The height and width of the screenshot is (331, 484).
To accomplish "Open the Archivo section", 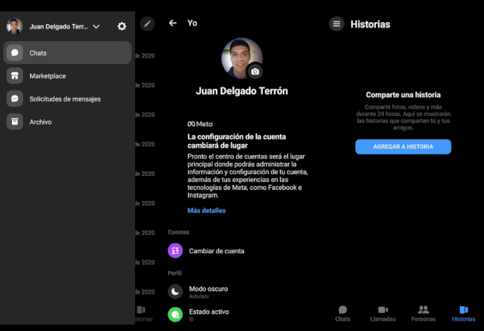I will (67, 122).
